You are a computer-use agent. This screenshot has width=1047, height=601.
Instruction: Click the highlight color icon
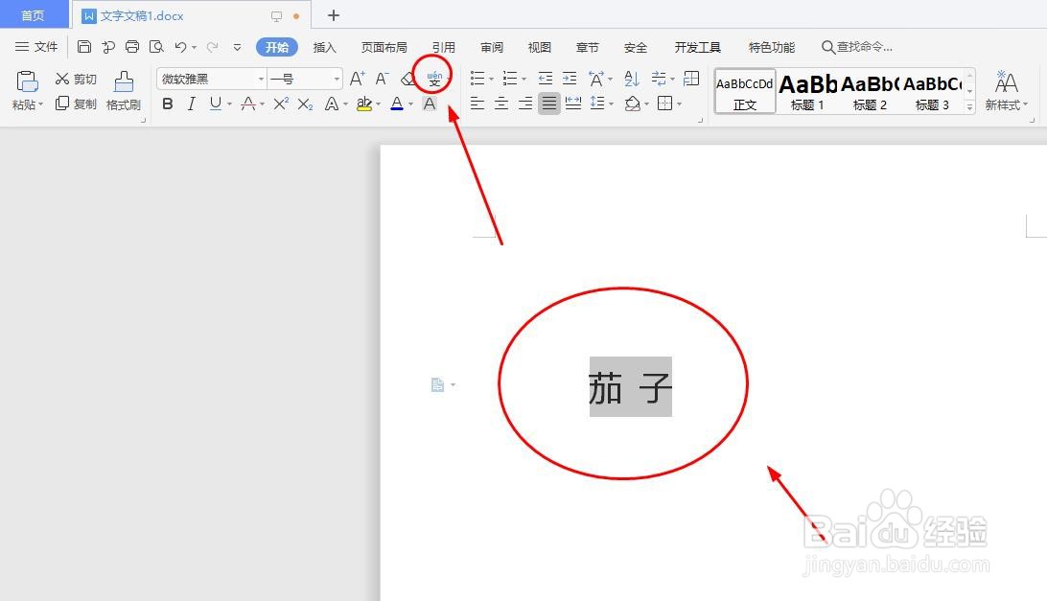(x=365, y=103)
